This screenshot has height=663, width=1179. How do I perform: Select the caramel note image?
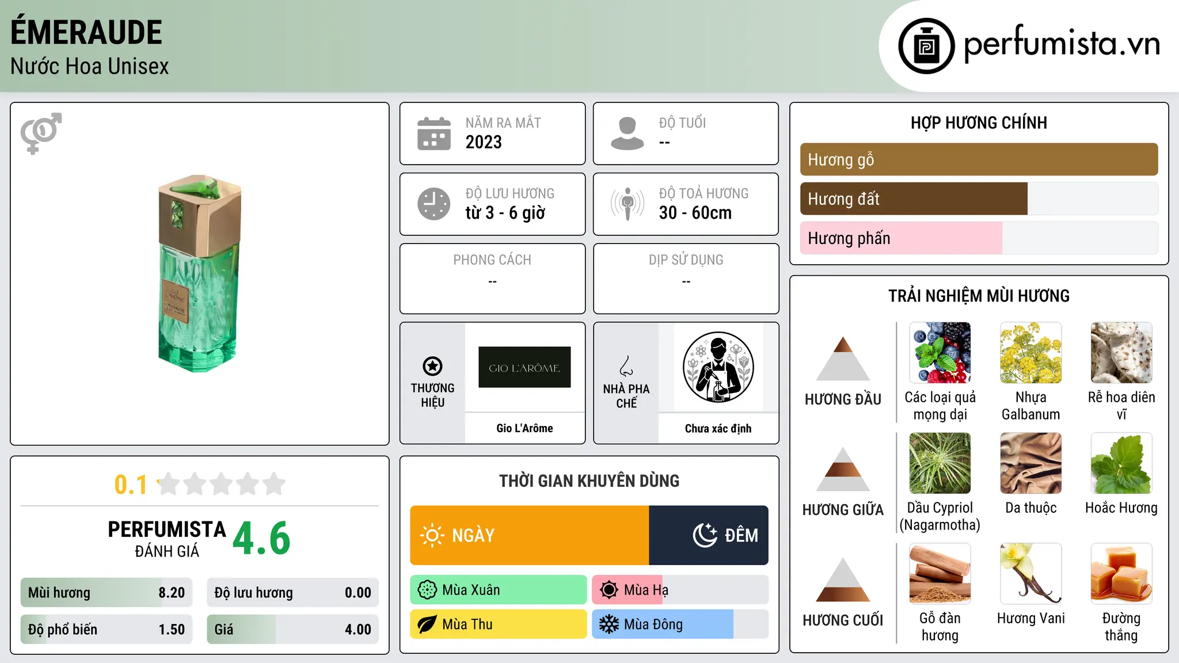point(1121,574)
